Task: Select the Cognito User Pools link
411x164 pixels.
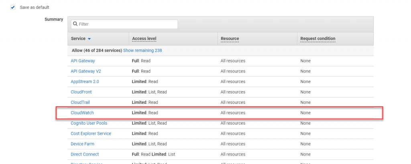Action: pos(89,123)
